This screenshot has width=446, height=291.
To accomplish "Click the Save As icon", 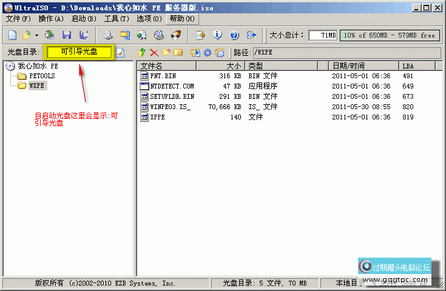I will (83, 35).
